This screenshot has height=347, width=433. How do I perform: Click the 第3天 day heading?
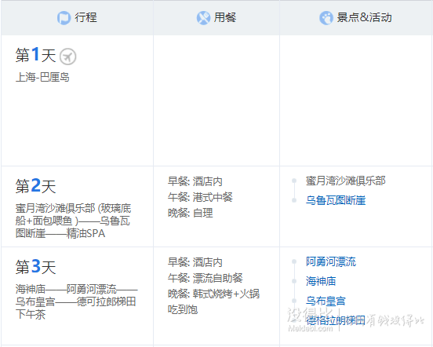tap(35, 267)
